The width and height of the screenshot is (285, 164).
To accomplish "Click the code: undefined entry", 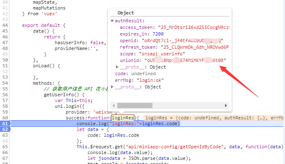I will (135, 74).
